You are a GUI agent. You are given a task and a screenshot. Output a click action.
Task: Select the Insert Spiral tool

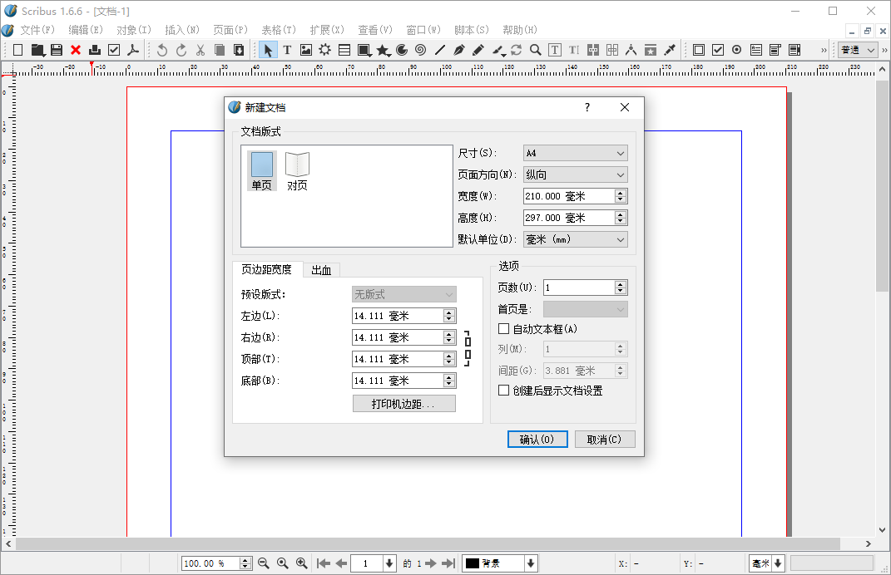click(420, 50)
